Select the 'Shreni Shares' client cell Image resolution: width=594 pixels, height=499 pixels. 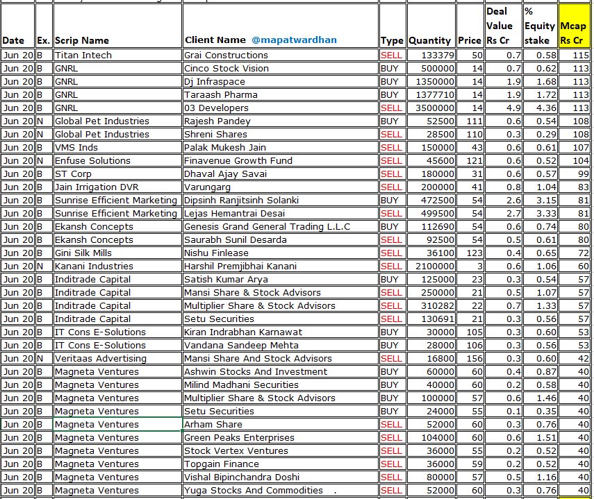click(281, 135)
